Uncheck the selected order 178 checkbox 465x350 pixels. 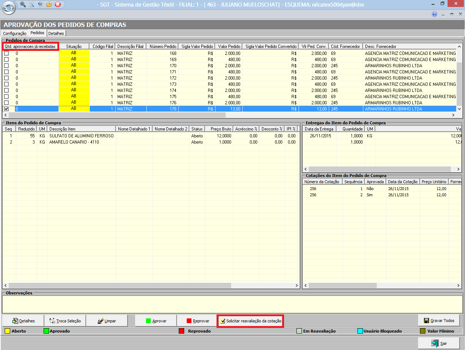point(6,109)
